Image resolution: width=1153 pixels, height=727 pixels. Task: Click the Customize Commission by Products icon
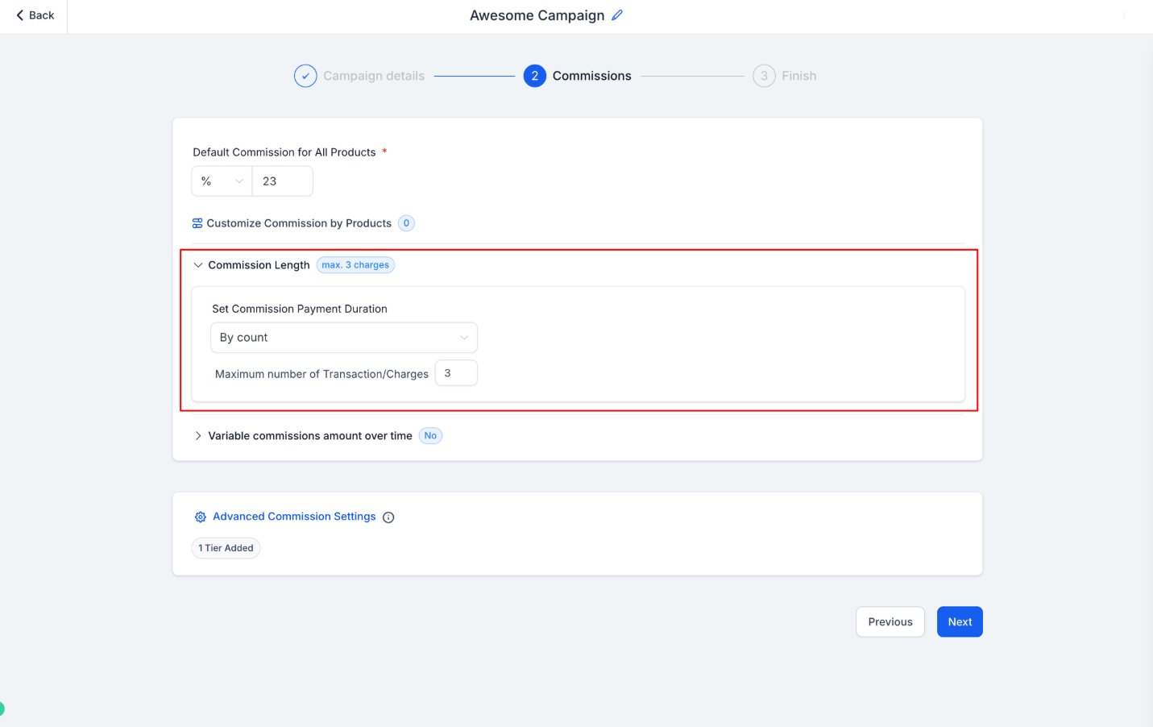[197, 223]
